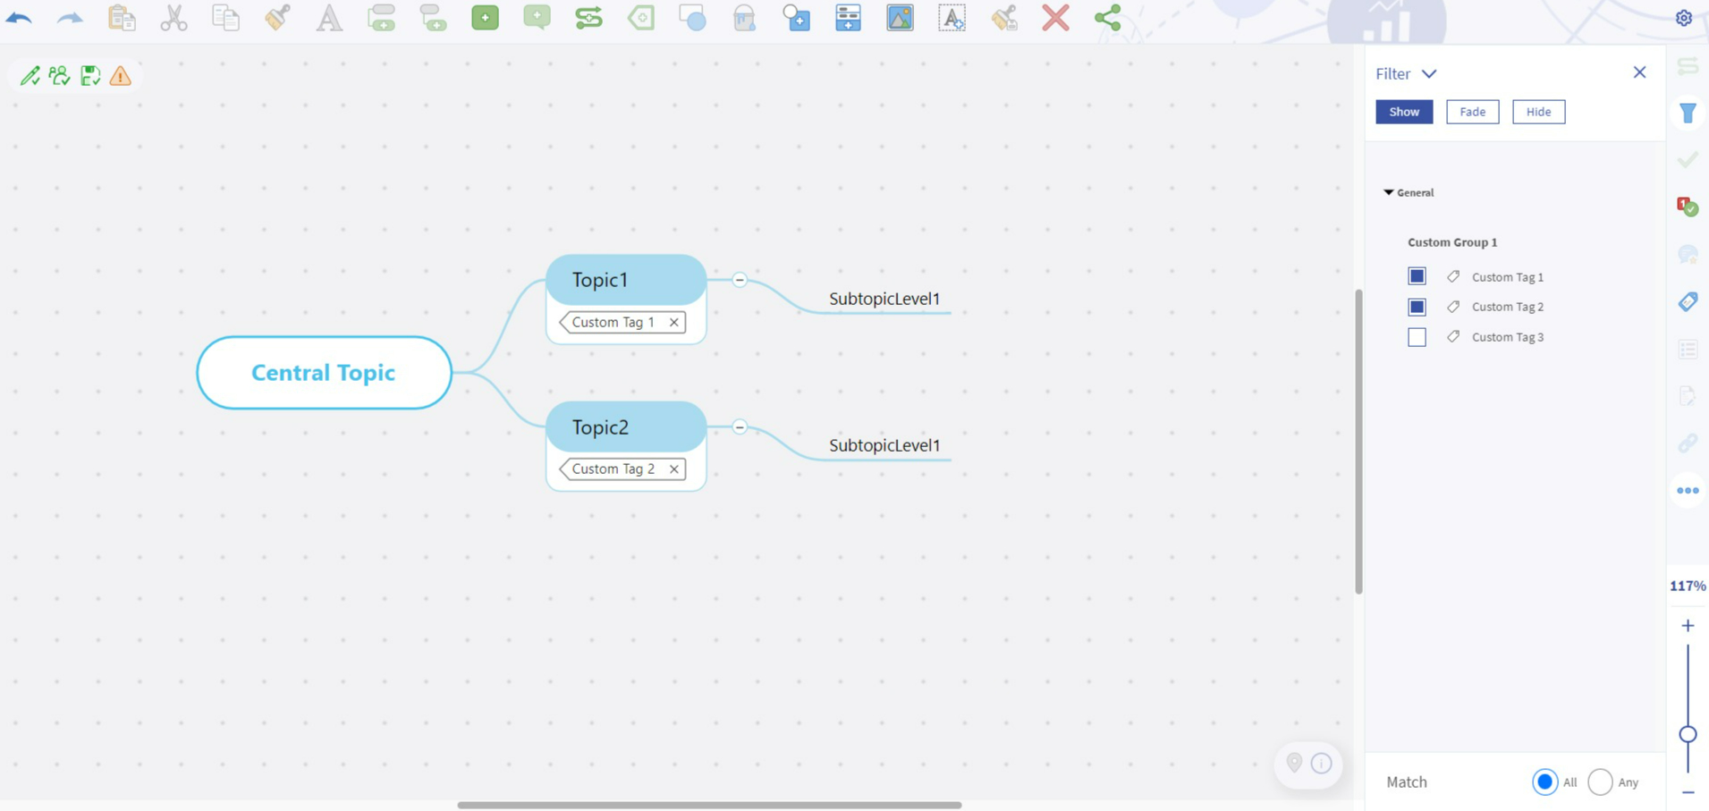This screenshot has height=811, width=1709.
Task: Click the funnel Filter sidebar icon
Action: coord(1688,113)
